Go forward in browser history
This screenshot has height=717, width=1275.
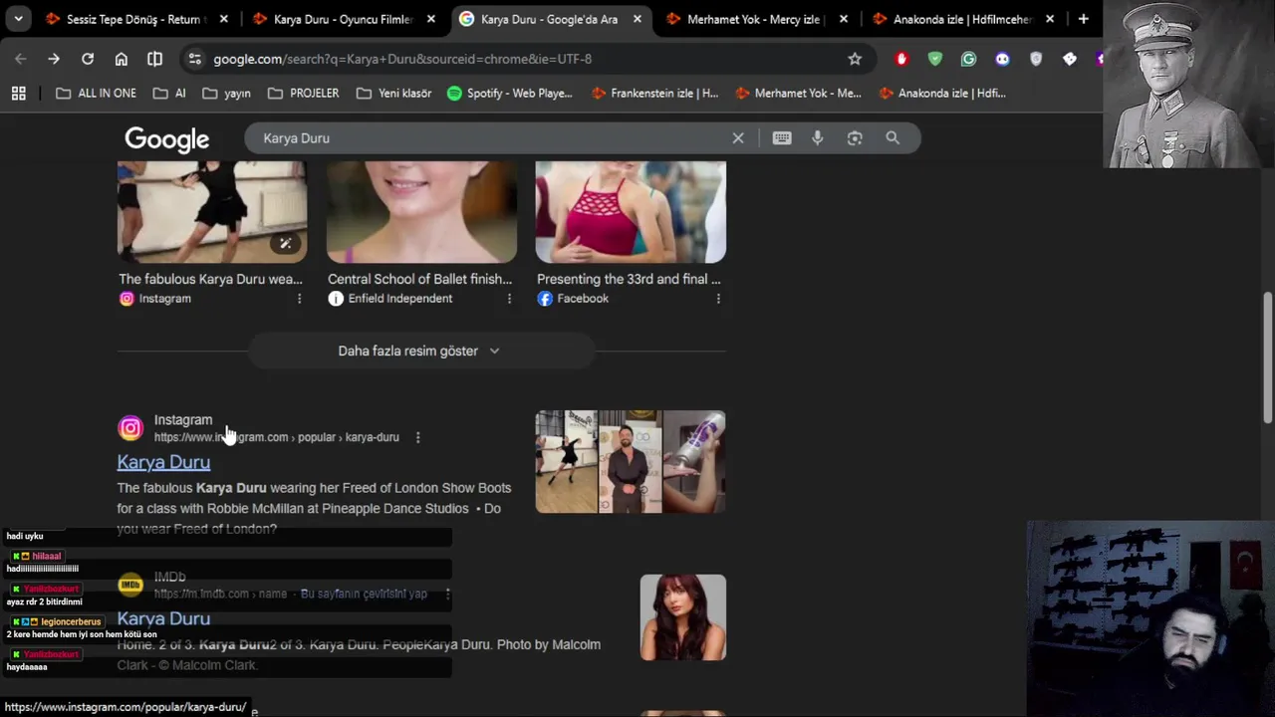pos(54,59)
